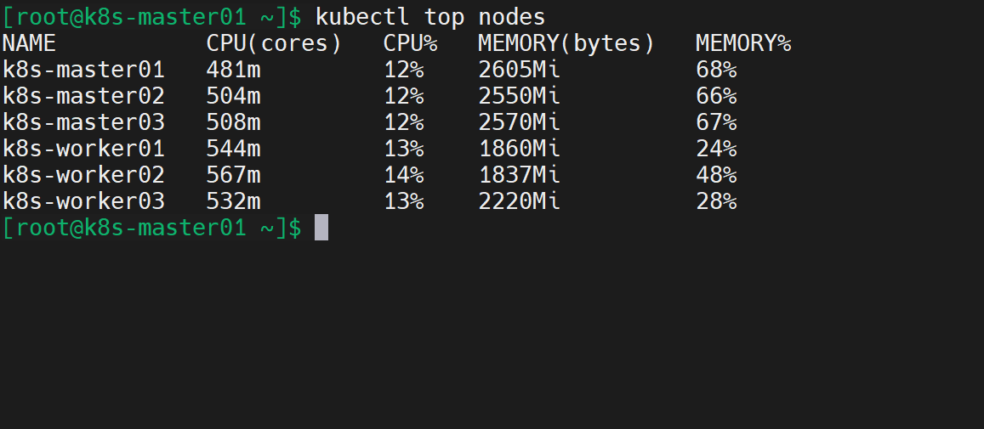Click the 481m CPU cores value
The width and height of the screenshot is (984, 429).
(x=233, y=70)
